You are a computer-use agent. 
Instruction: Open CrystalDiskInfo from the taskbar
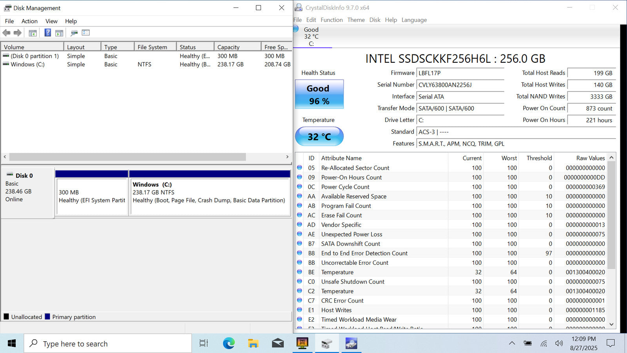[351, 344]
